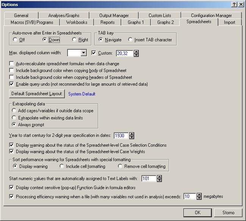Toggle Case Weights warning checkbox
Screen dimensions: 246x221
pyautogui.click(x=11, y=152)
